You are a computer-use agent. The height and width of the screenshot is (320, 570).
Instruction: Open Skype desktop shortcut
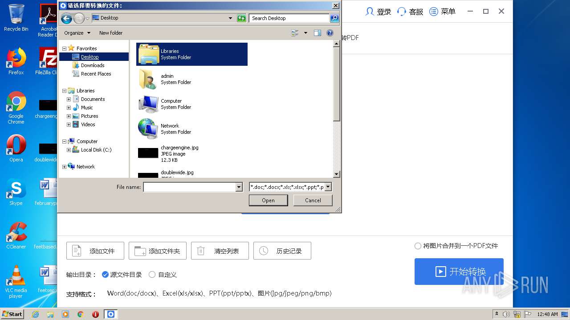pos(16,192)
